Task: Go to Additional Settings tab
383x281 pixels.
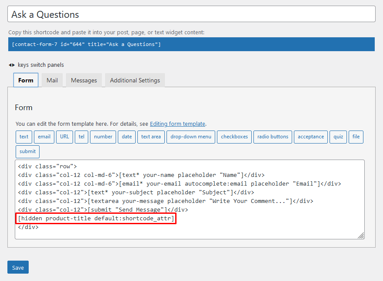Action: (x=135, y=80)
